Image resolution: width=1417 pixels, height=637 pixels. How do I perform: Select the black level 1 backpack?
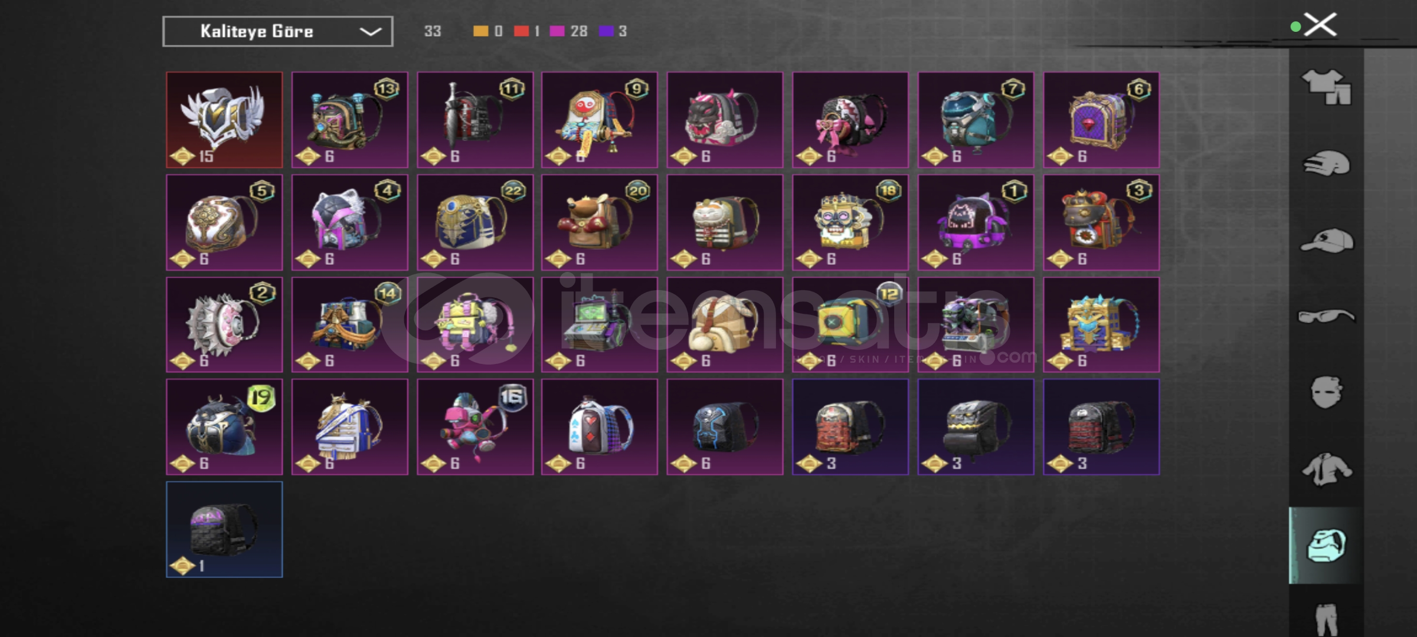click(x=224, y=530)
